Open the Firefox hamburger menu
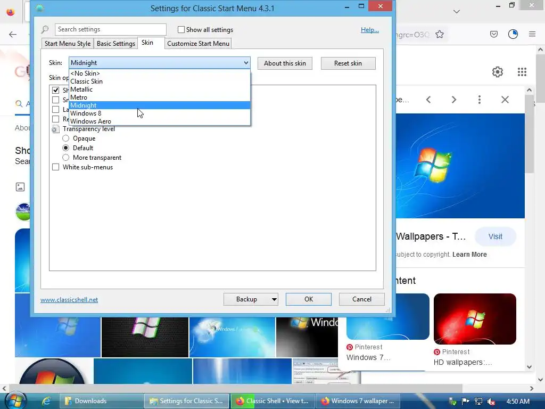 (x=532, y=34)
